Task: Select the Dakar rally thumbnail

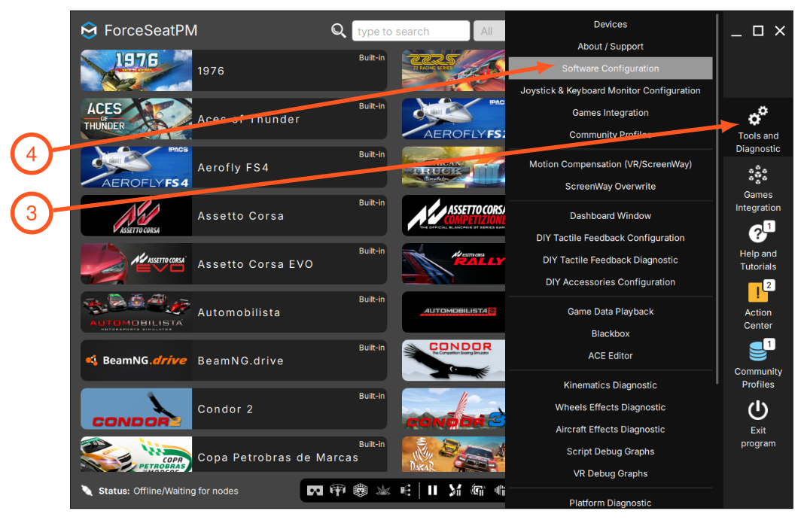Action: pos(453,455)
